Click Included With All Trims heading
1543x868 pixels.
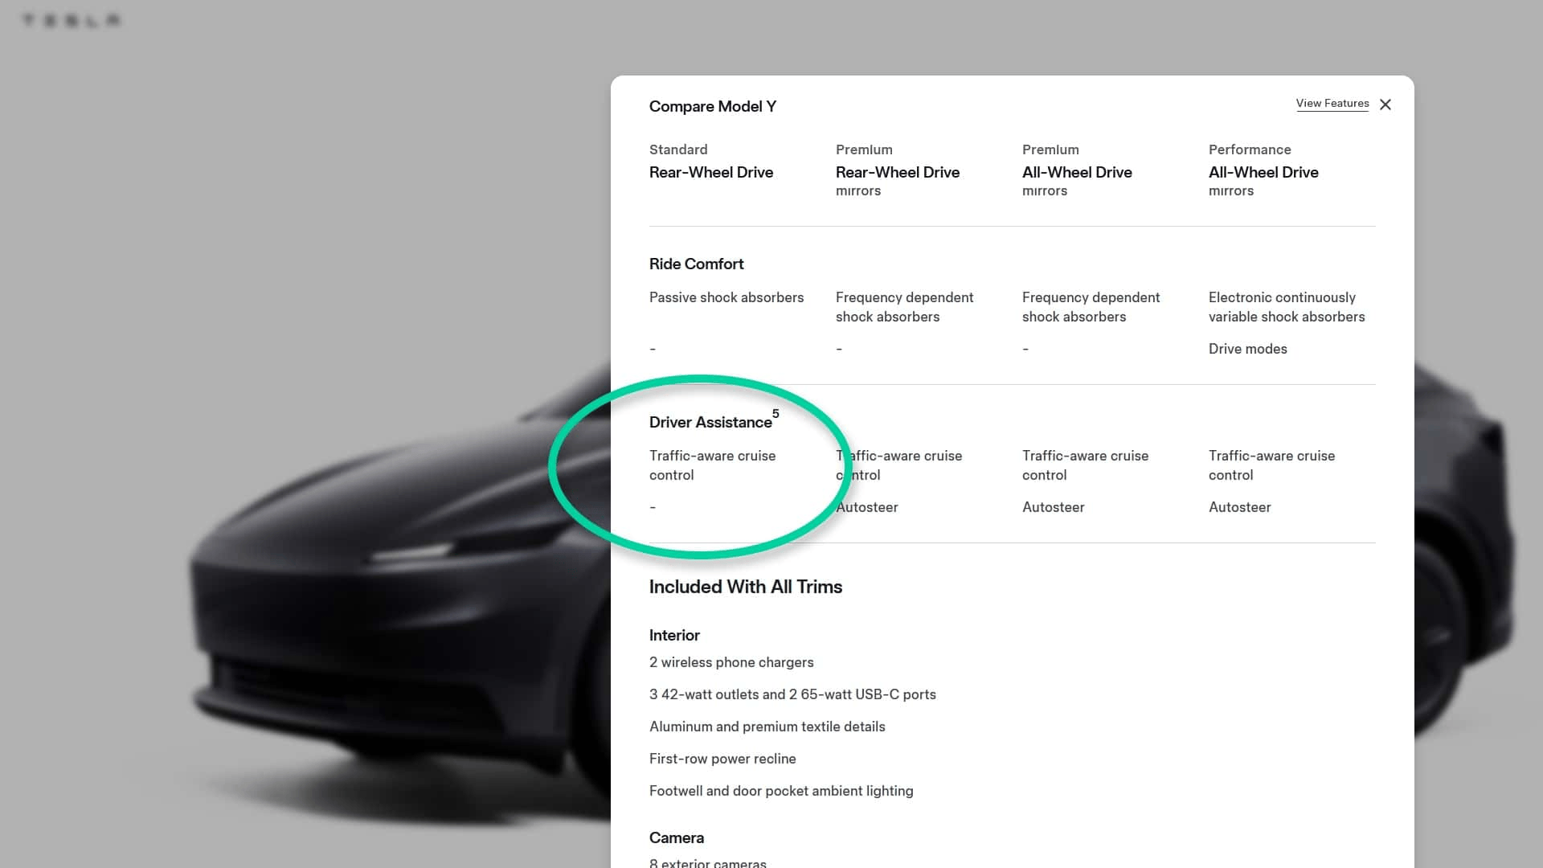point(745,587)
